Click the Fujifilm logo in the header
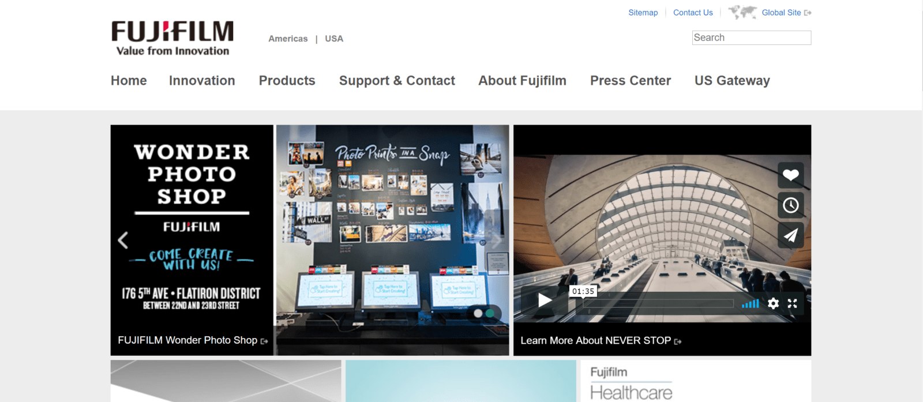The image size is (923, 402). point(172,38)
